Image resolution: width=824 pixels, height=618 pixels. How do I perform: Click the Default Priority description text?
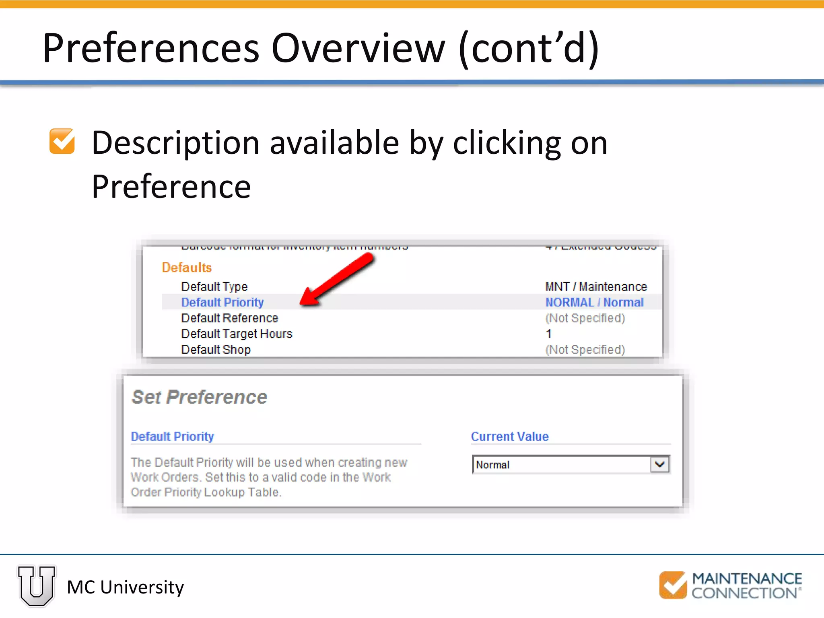point(269,477)
